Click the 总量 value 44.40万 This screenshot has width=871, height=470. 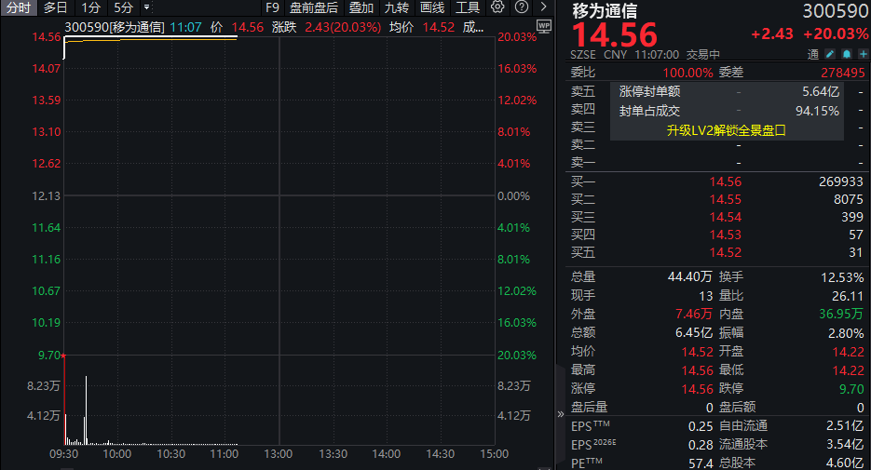690,276
